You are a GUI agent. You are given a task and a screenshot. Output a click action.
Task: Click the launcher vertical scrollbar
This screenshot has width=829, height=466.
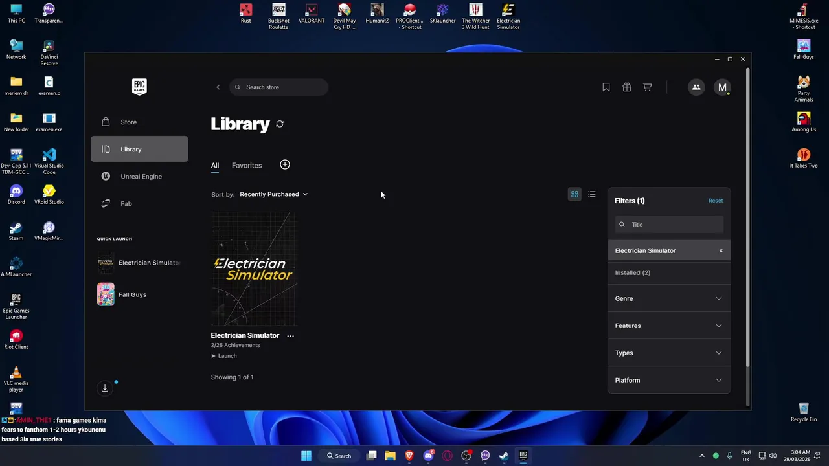tap(747, 217)
